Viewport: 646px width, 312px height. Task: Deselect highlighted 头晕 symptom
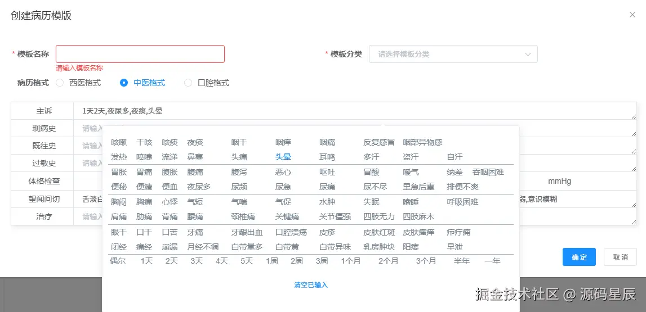click(283, 157)
